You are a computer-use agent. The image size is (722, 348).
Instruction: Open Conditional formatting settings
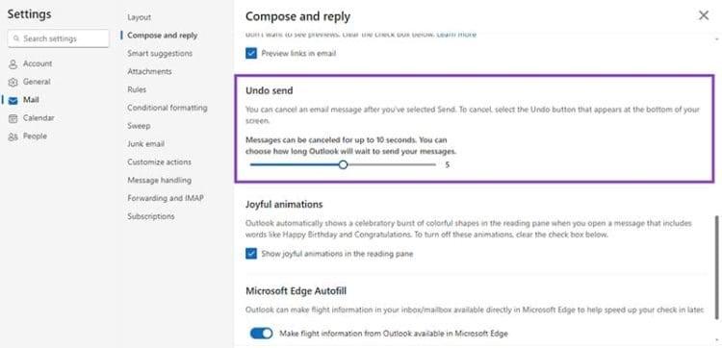pos(168,108)
